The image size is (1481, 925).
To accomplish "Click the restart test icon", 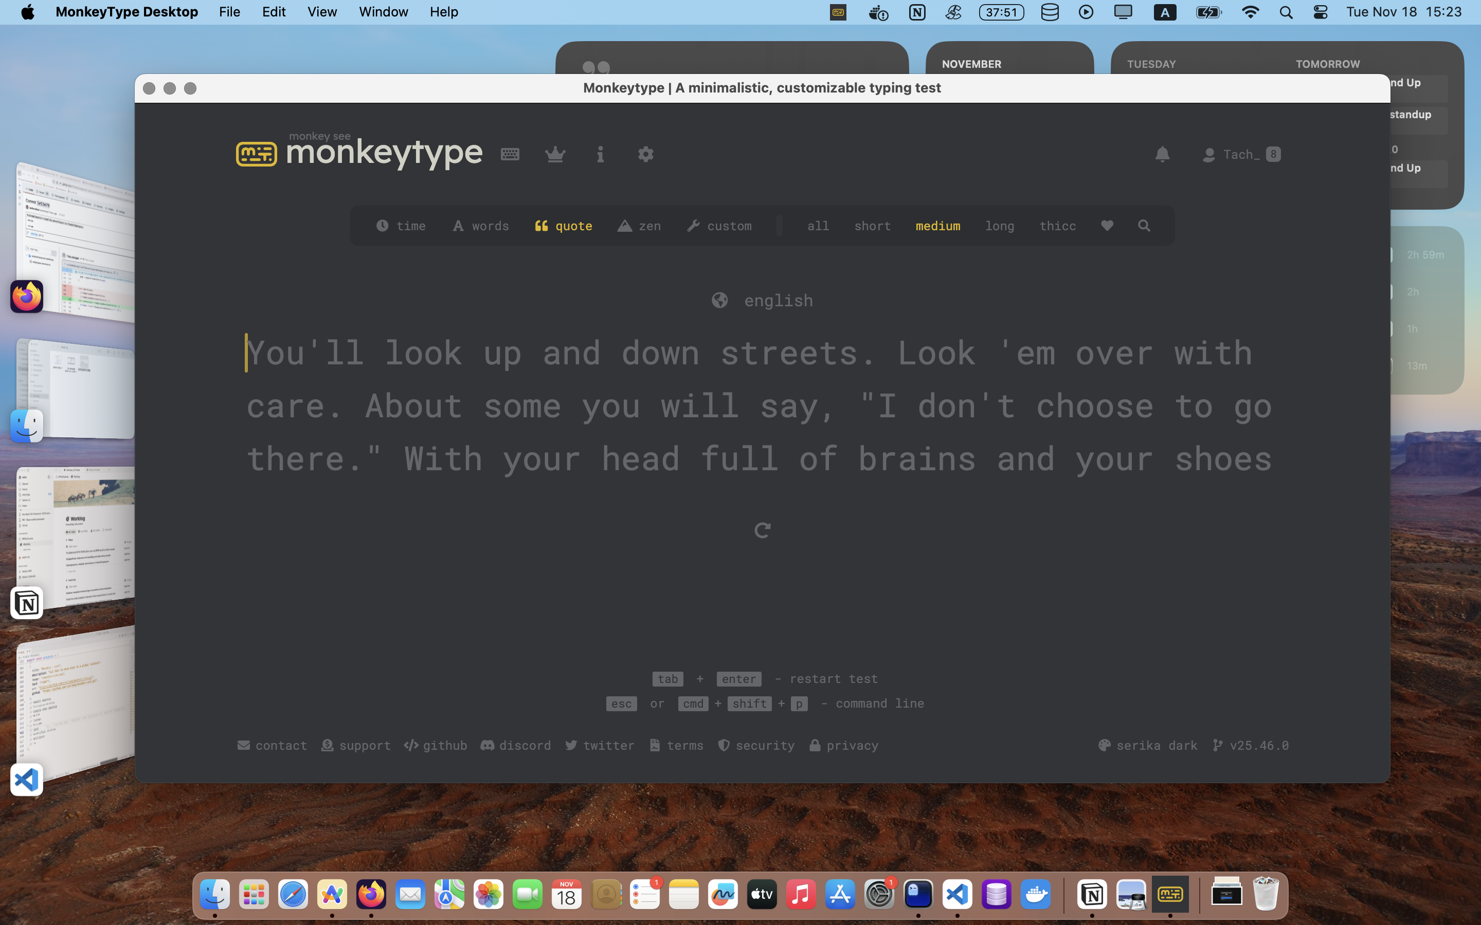I will [x=762, y=530].
